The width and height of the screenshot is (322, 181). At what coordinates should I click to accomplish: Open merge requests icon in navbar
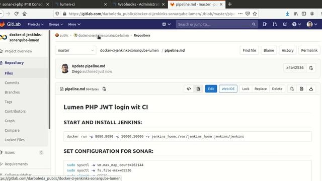click(275, 24)
